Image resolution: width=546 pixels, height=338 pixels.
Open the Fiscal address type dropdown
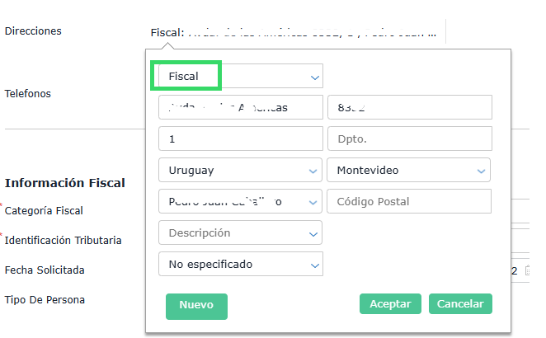pos(239,77)
